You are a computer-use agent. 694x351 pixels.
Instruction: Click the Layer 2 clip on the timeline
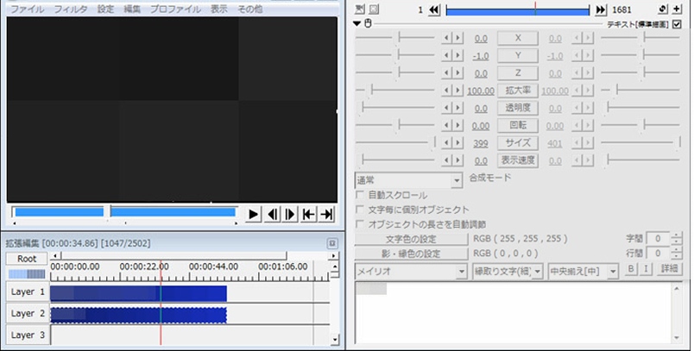pos(138,315)
